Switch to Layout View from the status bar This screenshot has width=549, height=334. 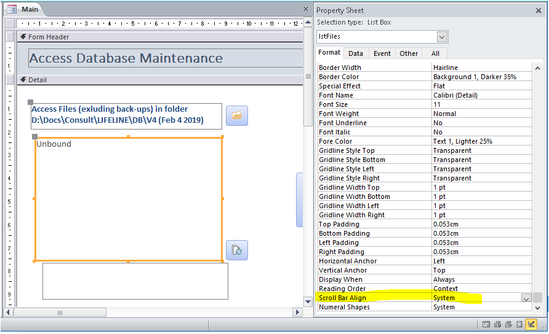[519, 325]
